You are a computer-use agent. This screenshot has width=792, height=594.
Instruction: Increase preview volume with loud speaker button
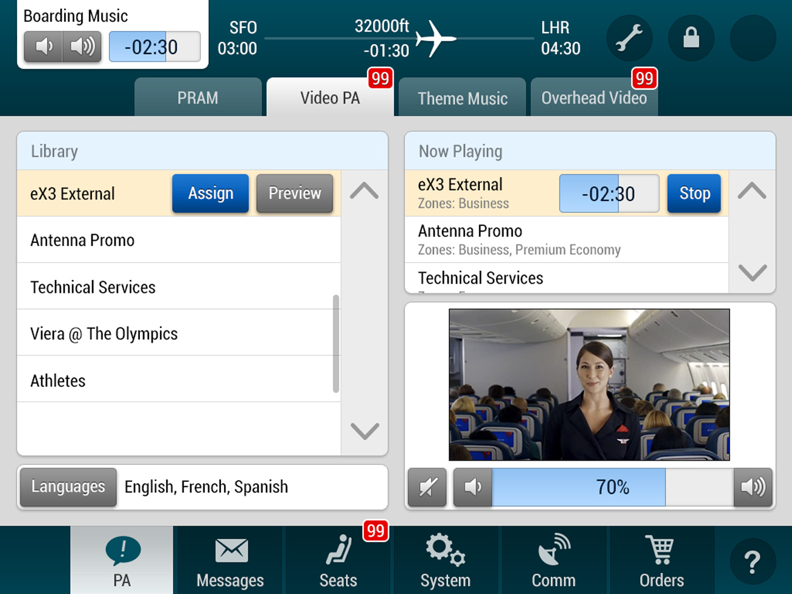753,487
